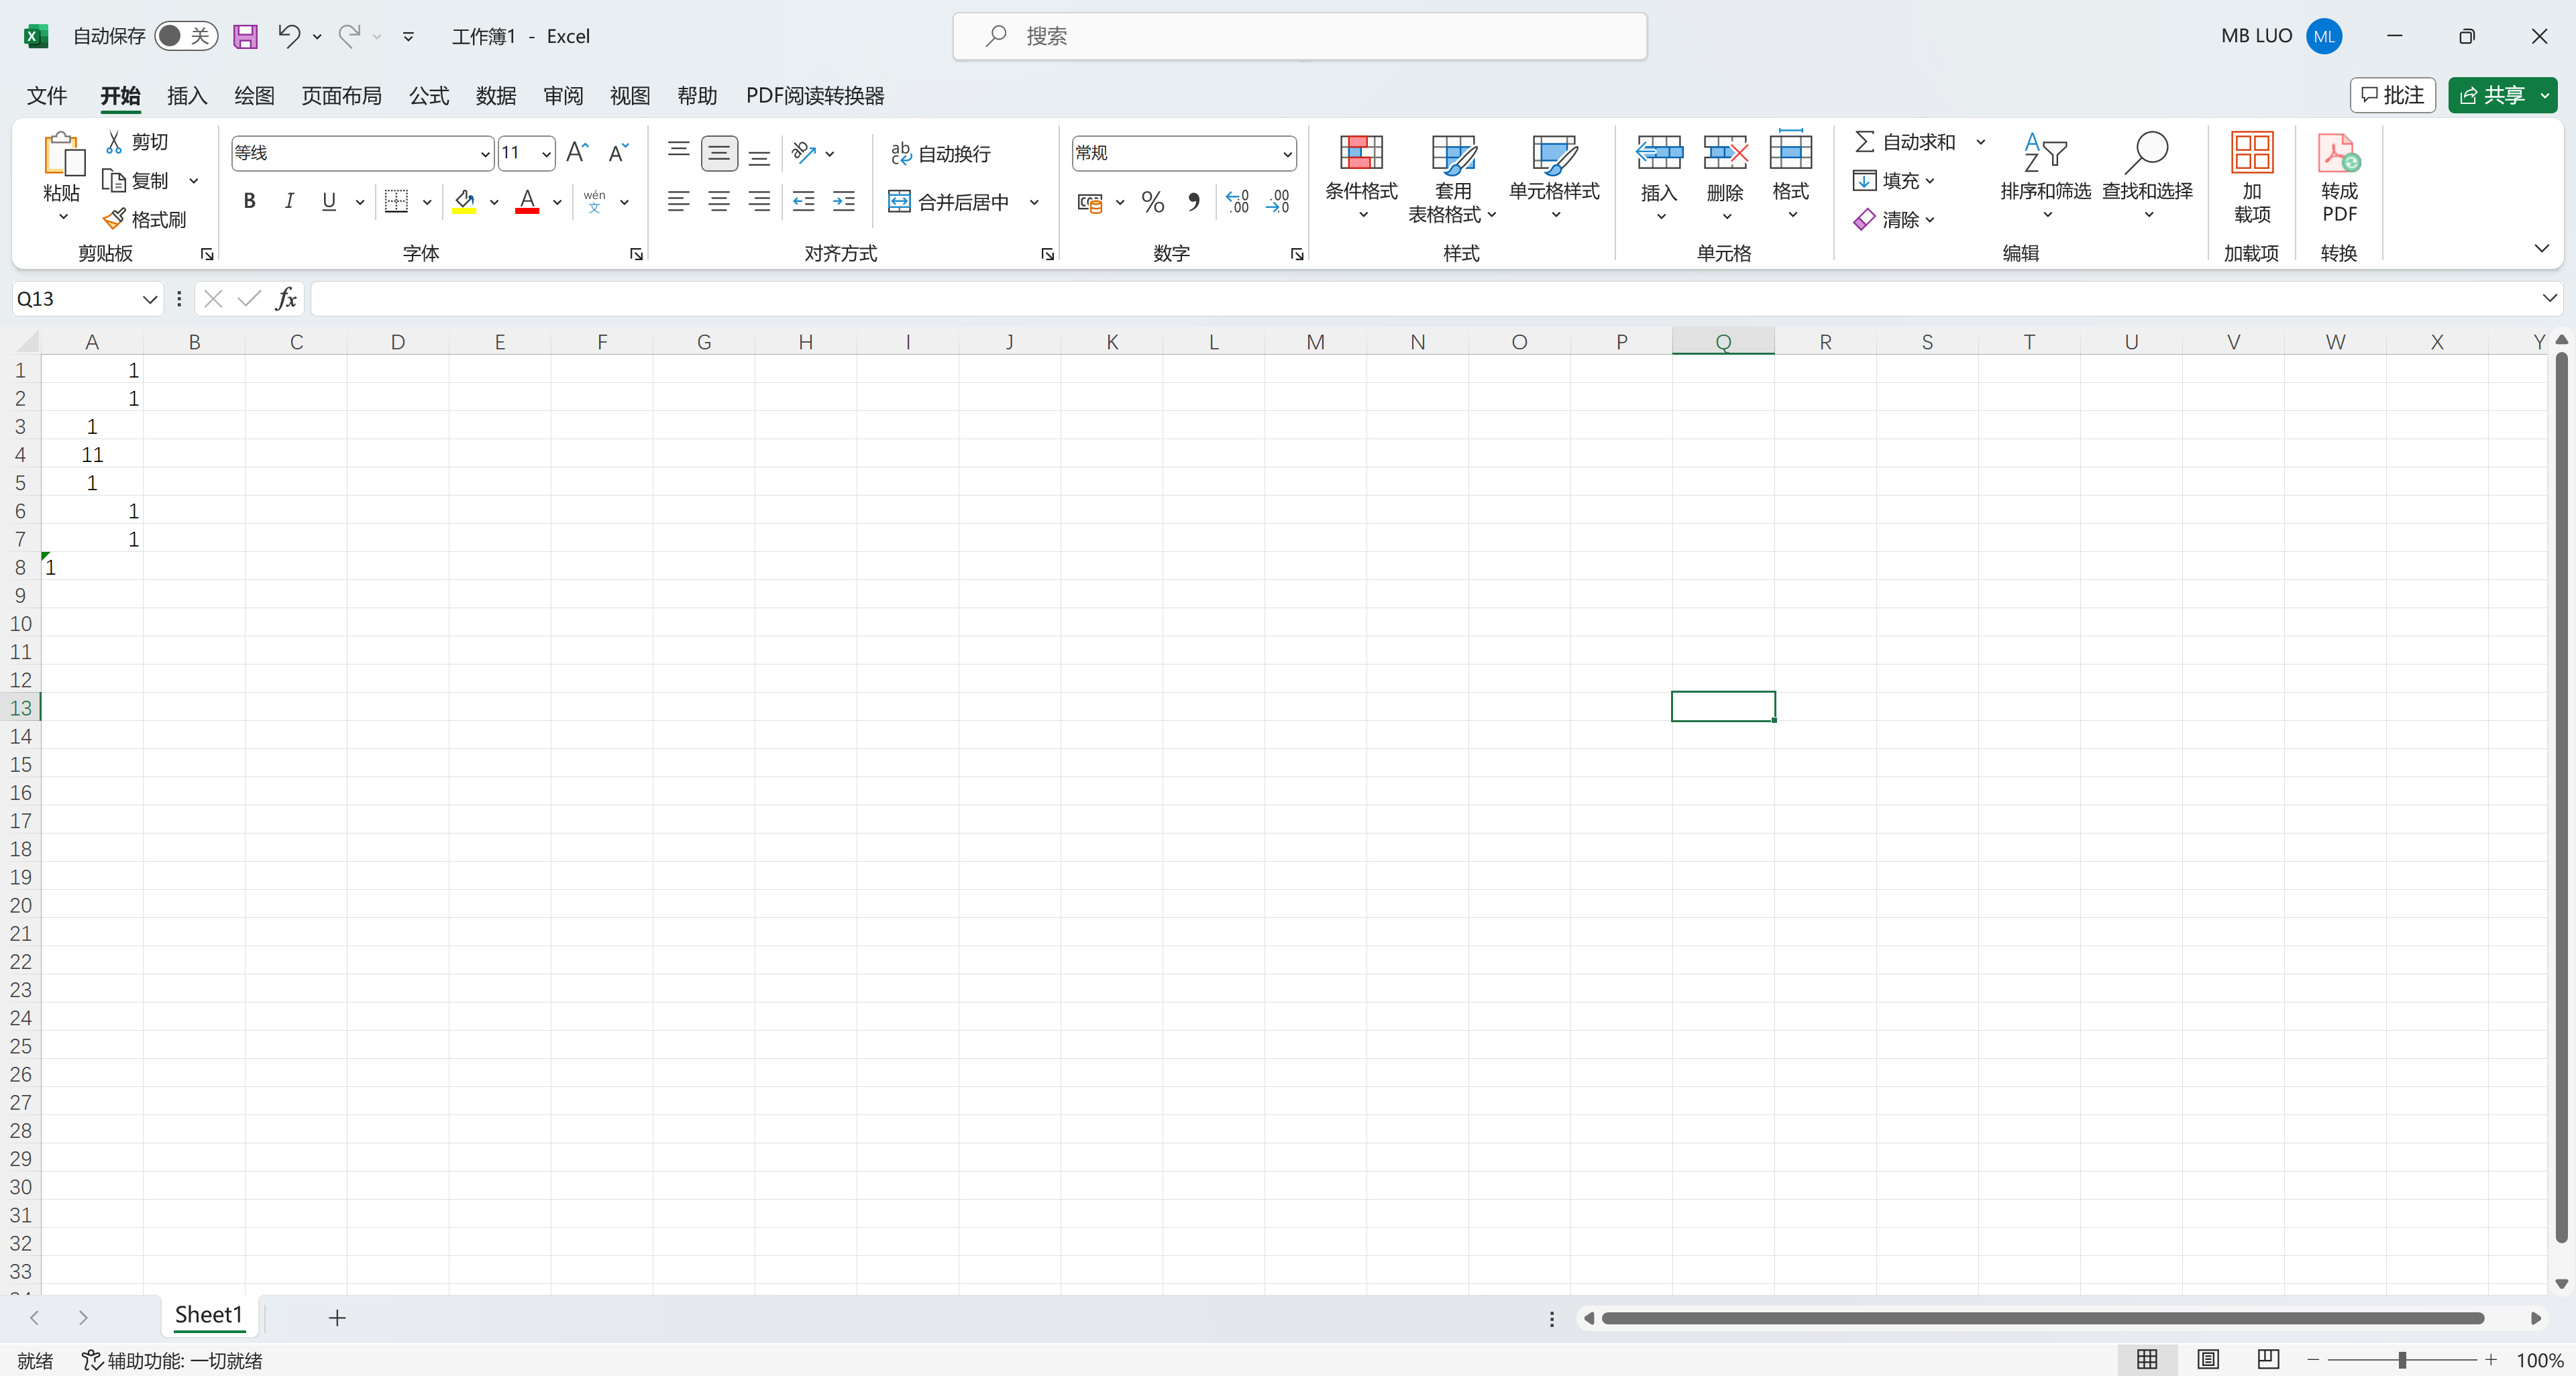Click the borders icon
This screenshot has height=1376, width=2576.
397,202
